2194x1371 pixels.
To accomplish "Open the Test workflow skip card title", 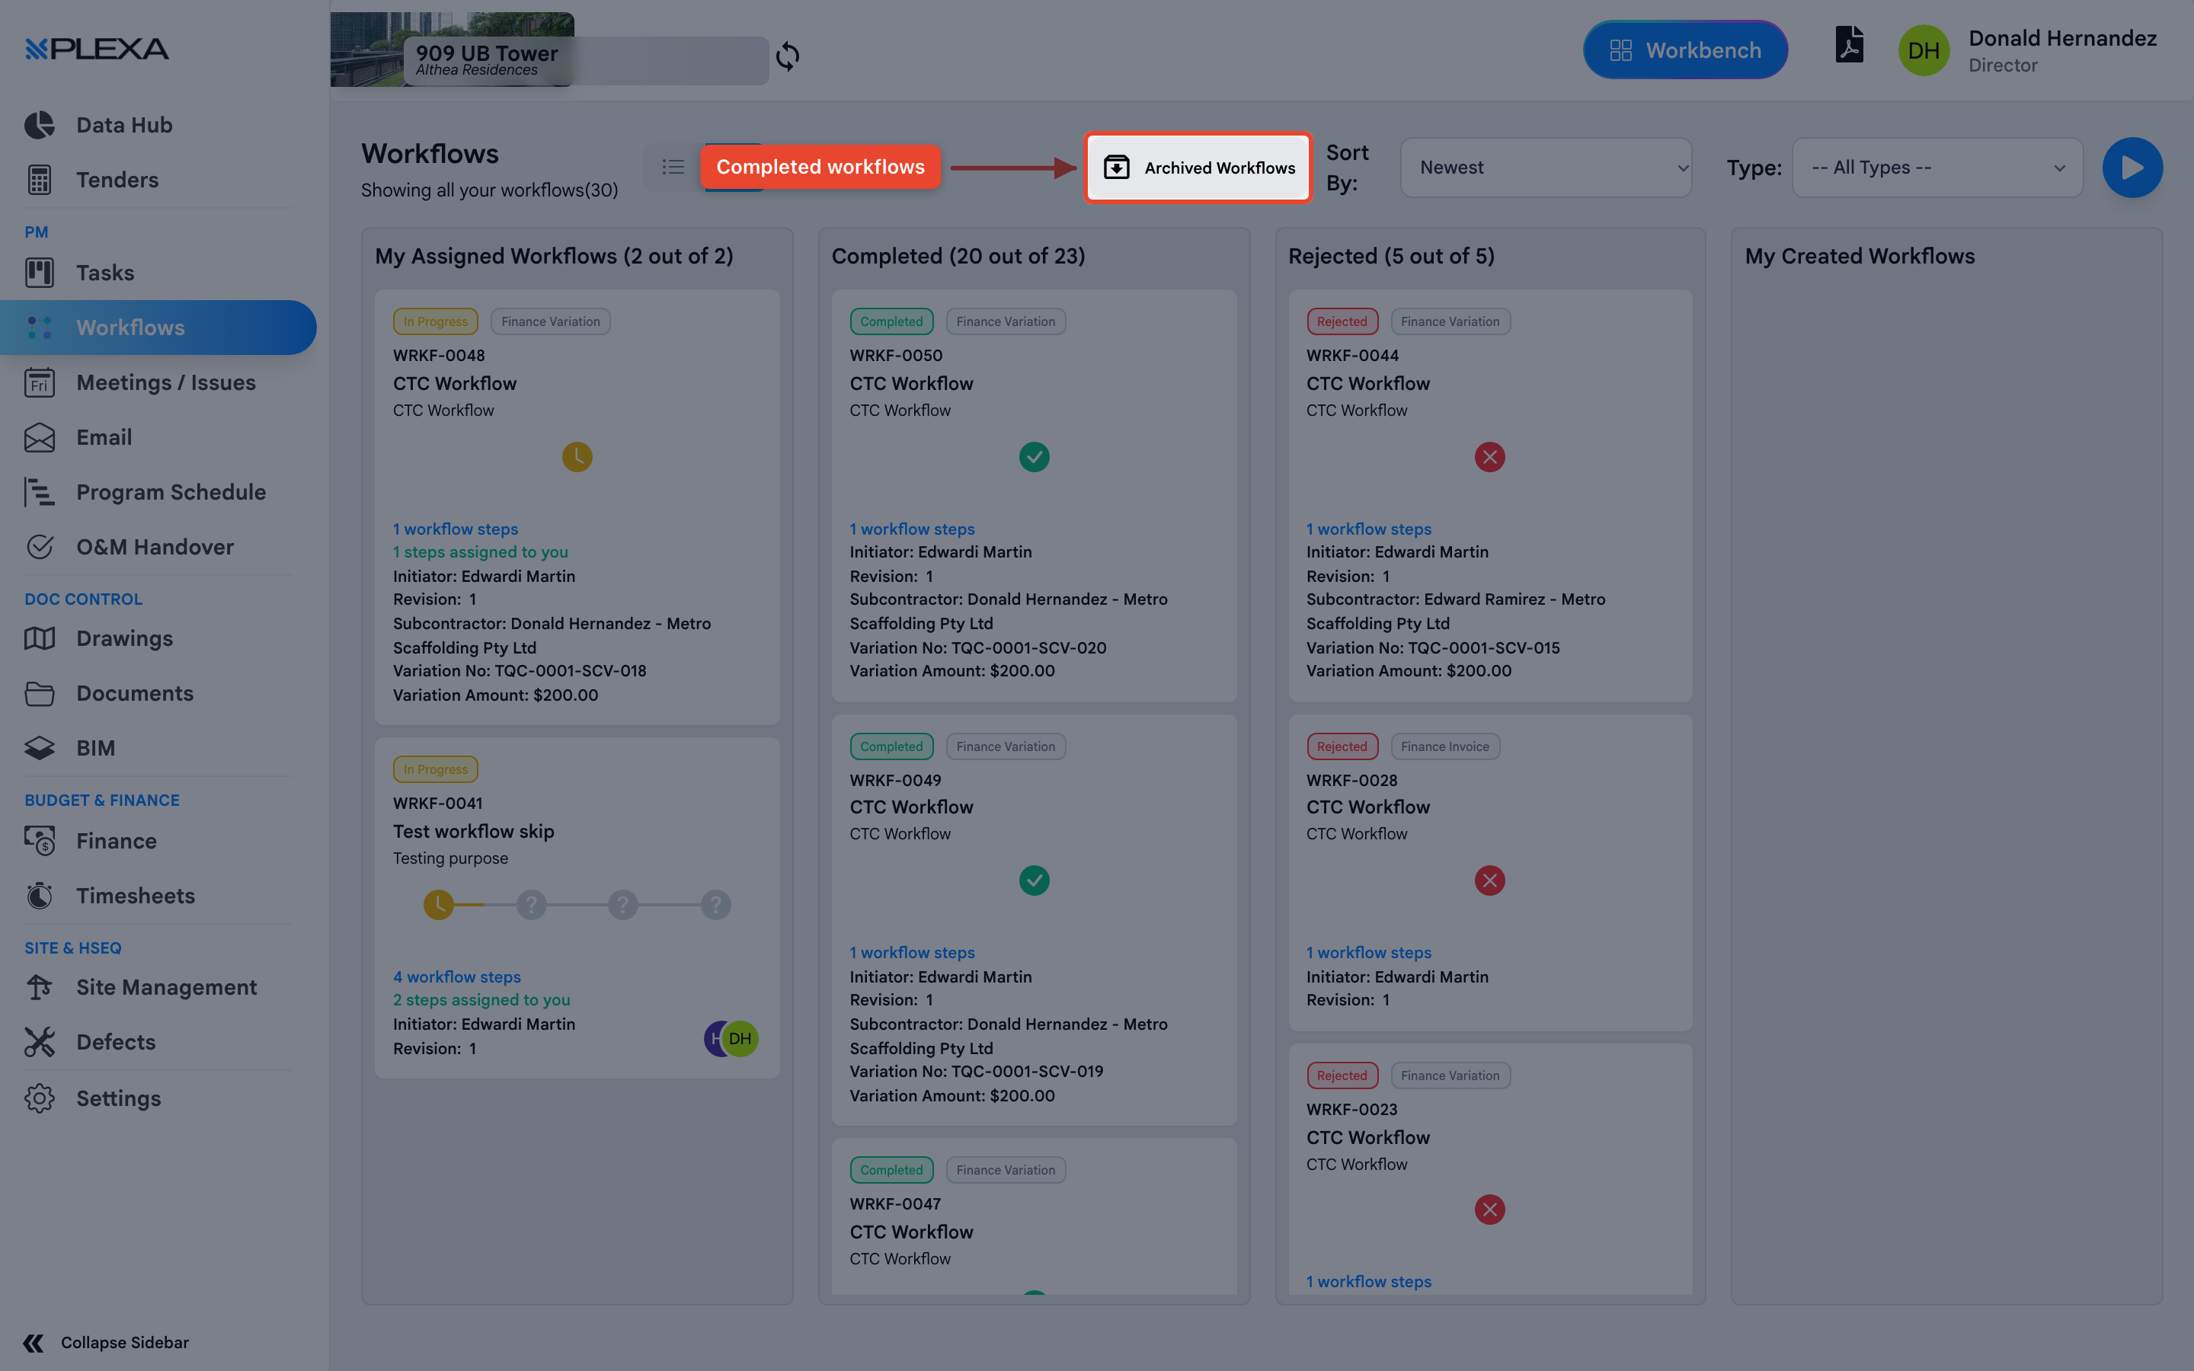I will pyautogui.click(x=473, y=832).
